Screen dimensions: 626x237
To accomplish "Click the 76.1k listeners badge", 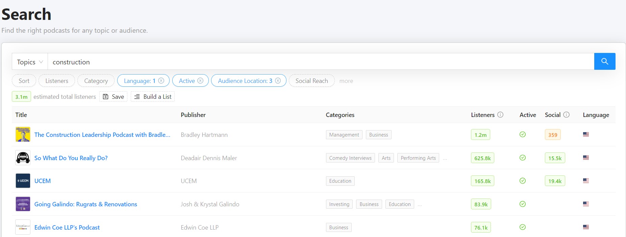I will click(481, 228).
